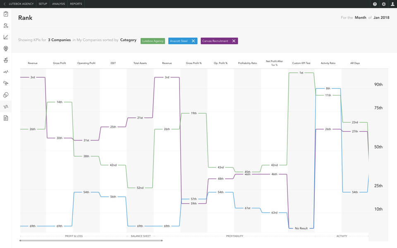Click the globe icon in sidebar
Image resolution: width=397 pixels, height=248 pixels.
point(6,48)
